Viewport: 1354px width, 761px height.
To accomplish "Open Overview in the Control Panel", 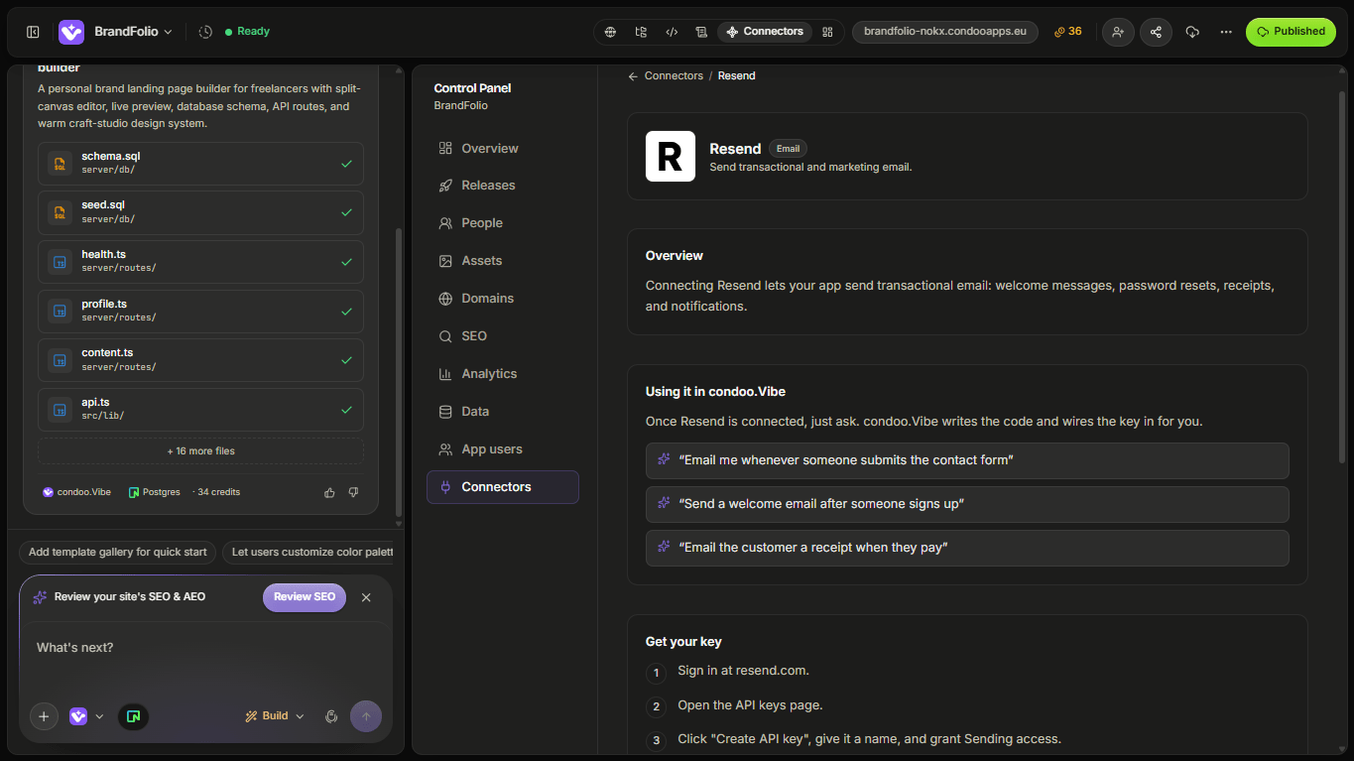I will 503,149.
